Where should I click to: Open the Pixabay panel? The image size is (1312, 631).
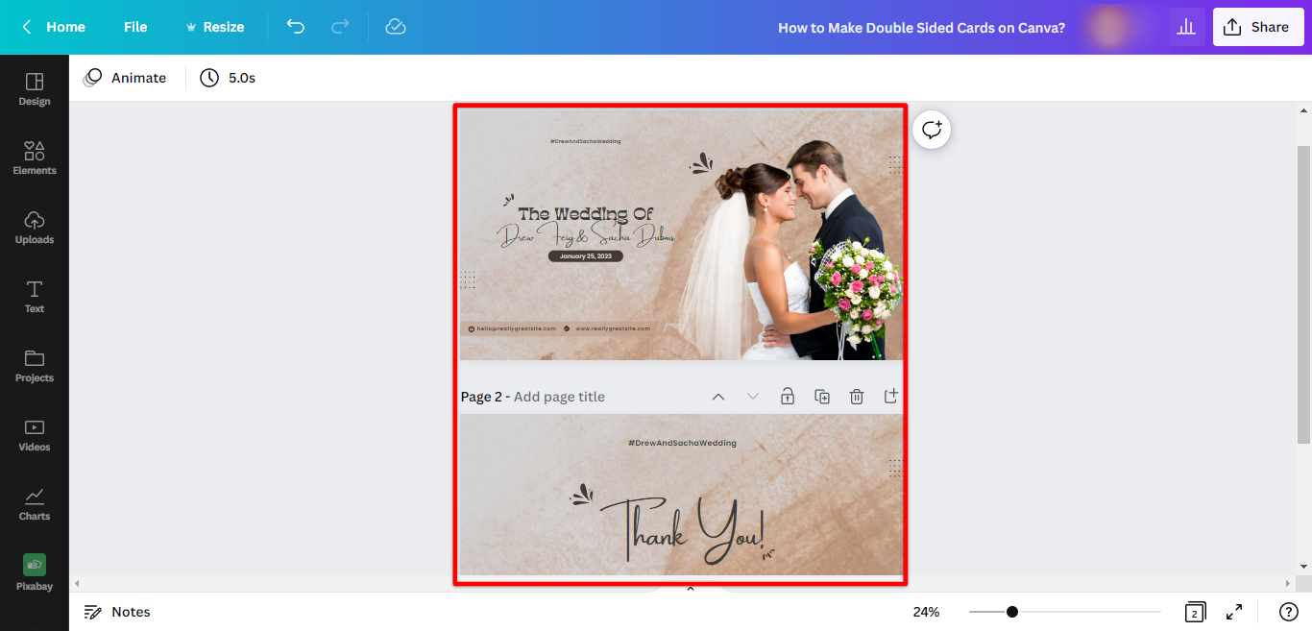[35, 571]
